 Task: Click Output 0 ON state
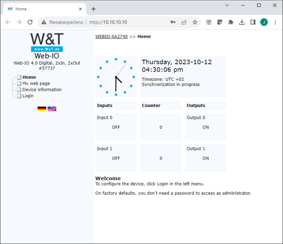point(206,127)
